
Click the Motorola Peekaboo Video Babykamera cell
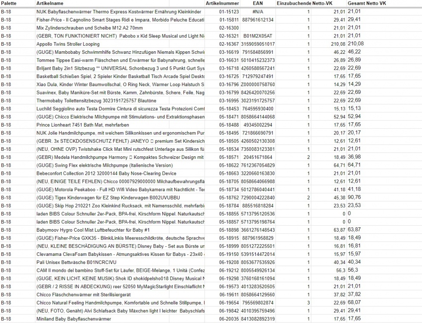coord(120,189)
